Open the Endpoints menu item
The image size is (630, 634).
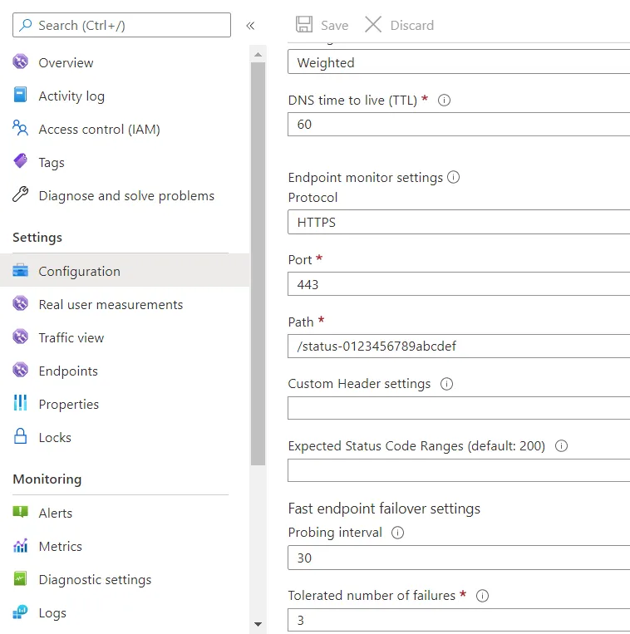tap(68, 371)
